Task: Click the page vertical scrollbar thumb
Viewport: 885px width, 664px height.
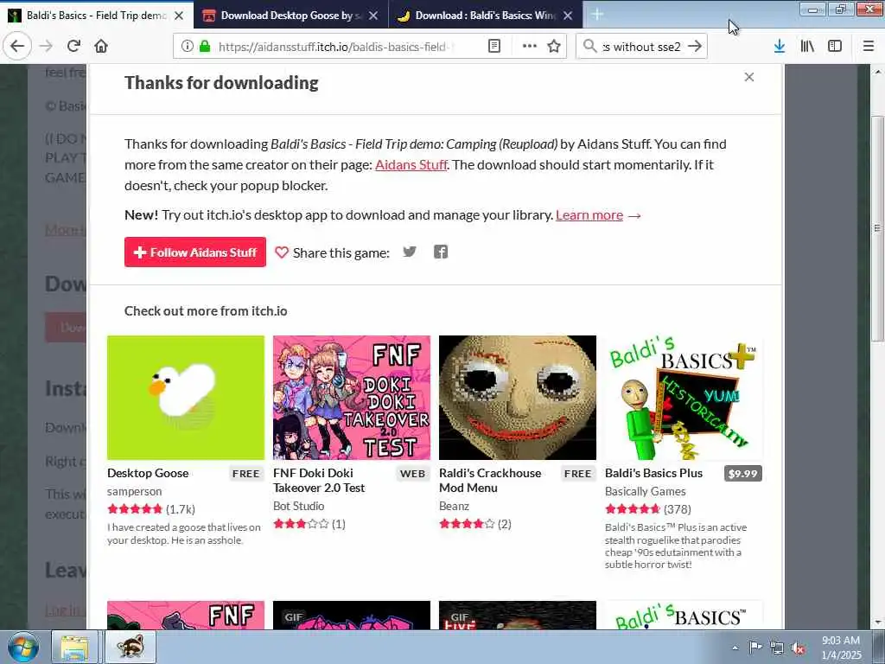Action: [877, 228]
